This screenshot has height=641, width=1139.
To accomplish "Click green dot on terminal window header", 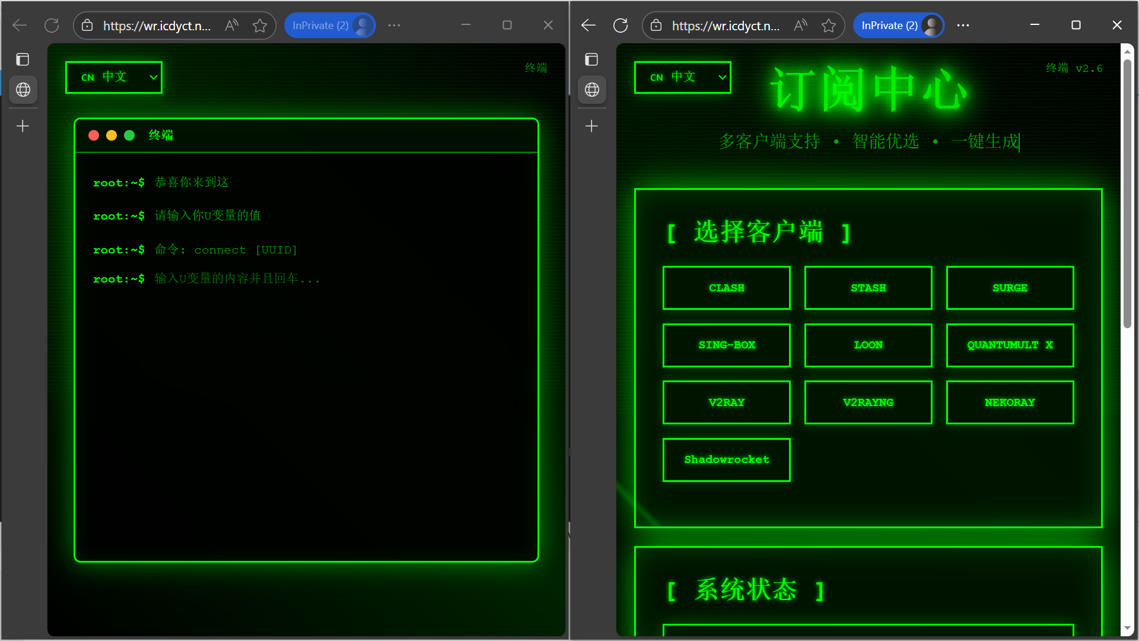I will point(129,135).
